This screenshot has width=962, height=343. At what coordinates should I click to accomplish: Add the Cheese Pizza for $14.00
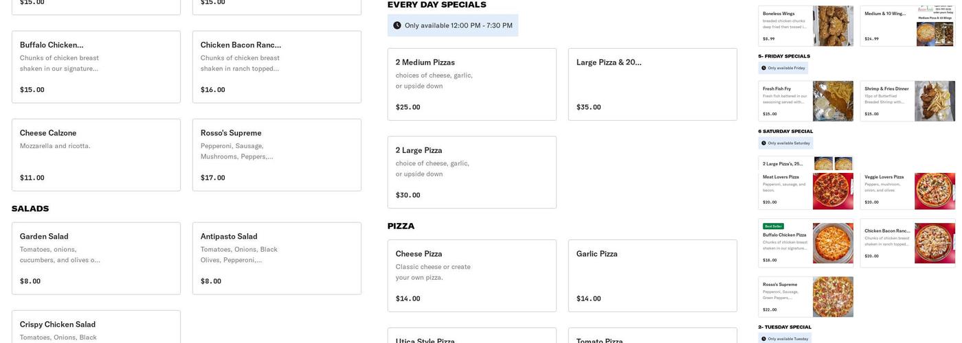click(x=471, y=276)
